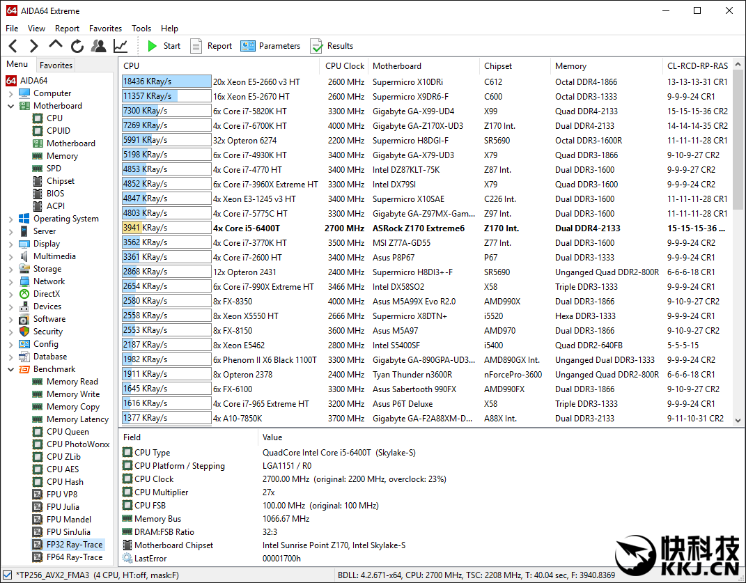Open the File menu
The height and width of the screenshot is (583, 746).
[12, 29]
